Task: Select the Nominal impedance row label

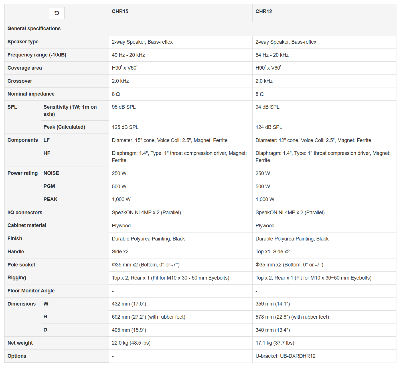Action: pyautogui.click(x=31, y=94)
